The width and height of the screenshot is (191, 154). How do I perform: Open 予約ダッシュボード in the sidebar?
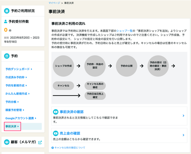coord(19,69)
